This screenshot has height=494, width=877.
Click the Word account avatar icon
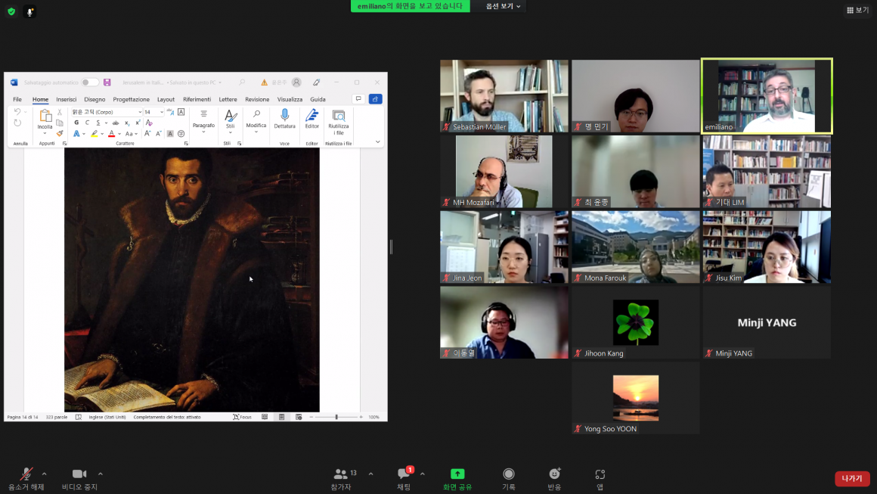point(296,82)
